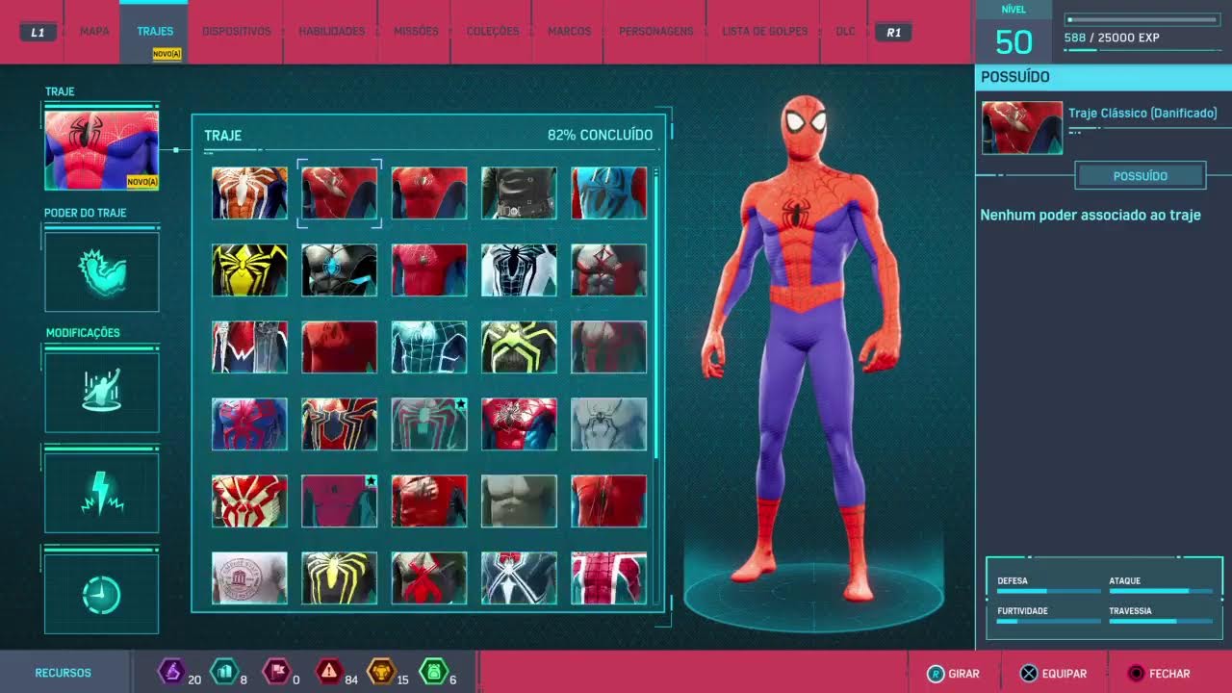Viewport: 1232px width, 693px height.
Task: Choose the blue and red Scarlet Spider suit
Action: pyautogui.click(x=608, y=192)
